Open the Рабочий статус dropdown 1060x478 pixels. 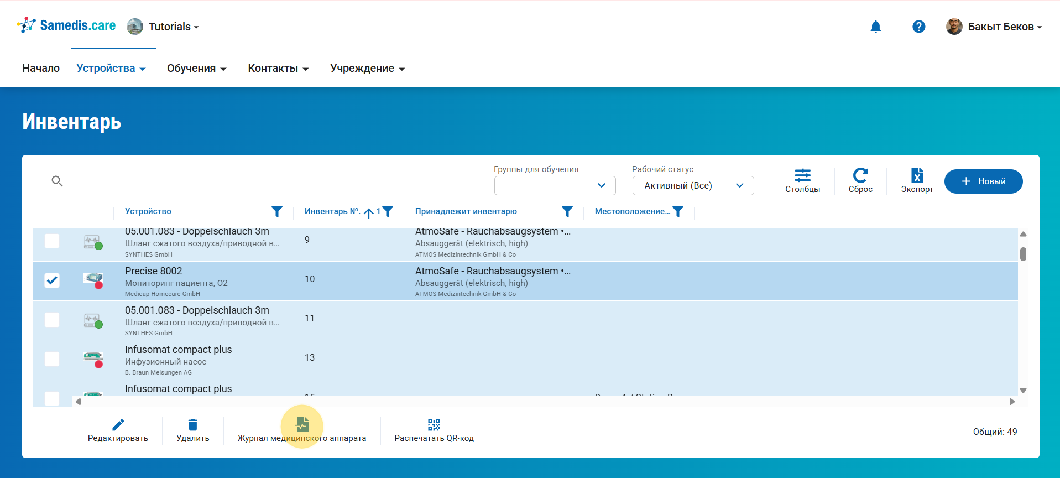693,185
